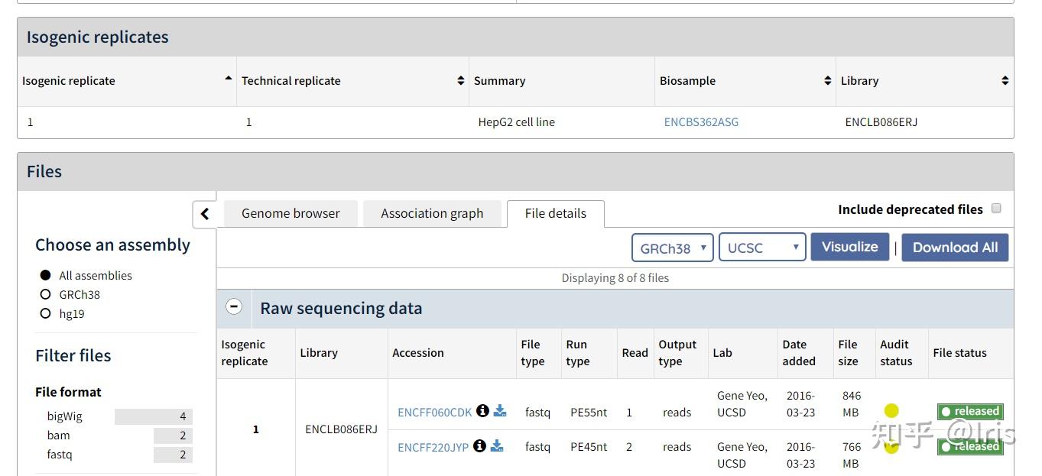This screenshot has width=1042, height=476.
Task: Sort the Library column in replicates table
Action: pos(1005,81)
